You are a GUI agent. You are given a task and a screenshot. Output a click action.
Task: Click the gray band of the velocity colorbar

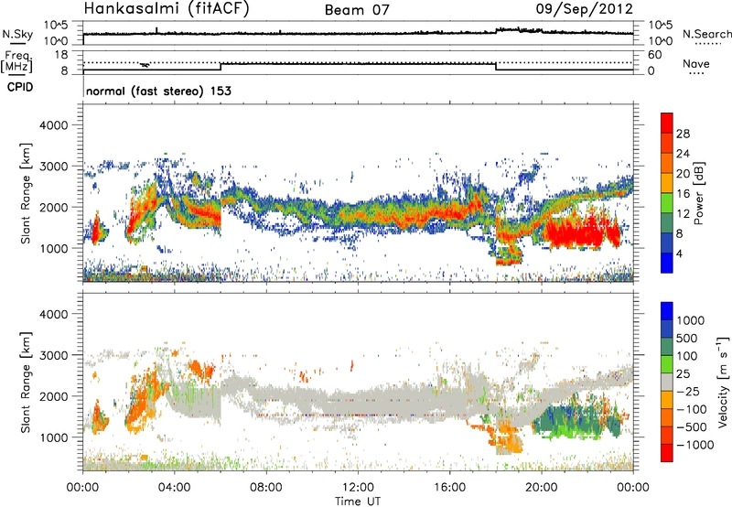click(667, 383)
